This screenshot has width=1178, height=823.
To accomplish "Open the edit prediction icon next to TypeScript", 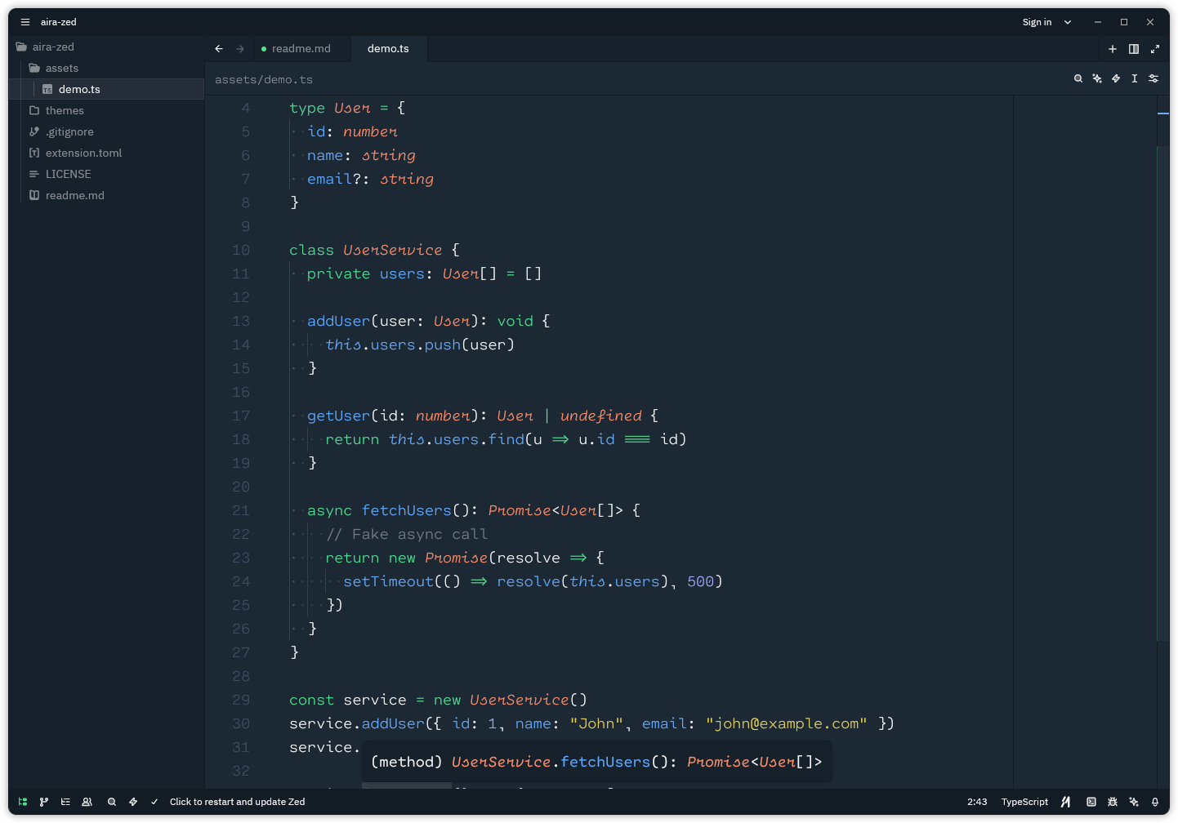I will click(1066, 802).
